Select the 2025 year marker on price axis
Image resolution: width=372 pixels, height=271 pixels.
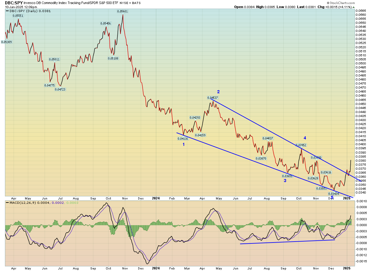347,198
